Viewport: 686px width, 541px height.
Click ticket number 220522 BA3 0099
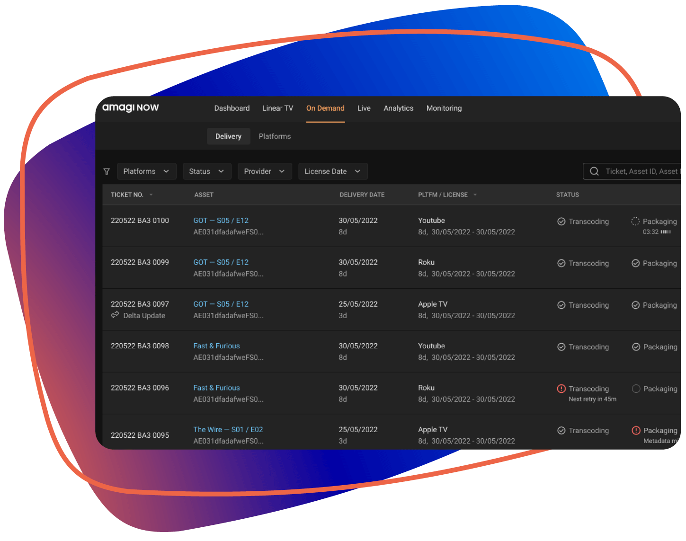pyautogui.click(x=140, y=262)
